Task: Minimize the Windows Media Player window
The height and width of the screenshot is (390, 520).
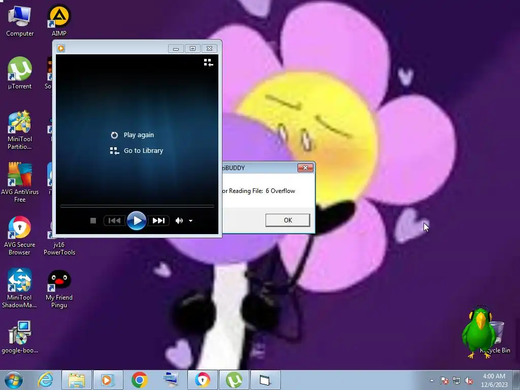Action: [176, 49]
